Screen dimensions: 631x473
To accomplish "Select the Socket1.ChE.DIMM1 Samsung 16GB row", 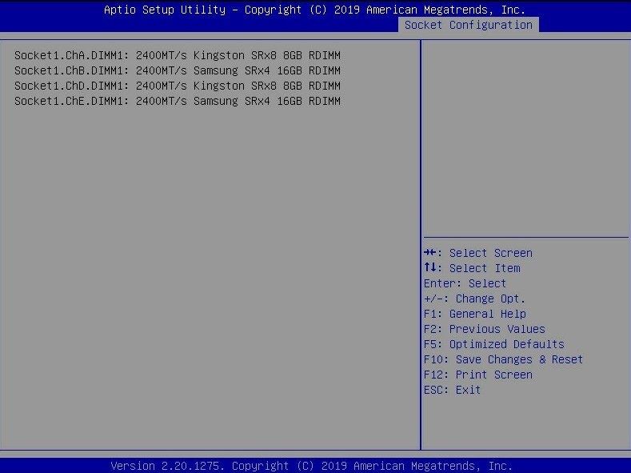I will click(178, 101).
